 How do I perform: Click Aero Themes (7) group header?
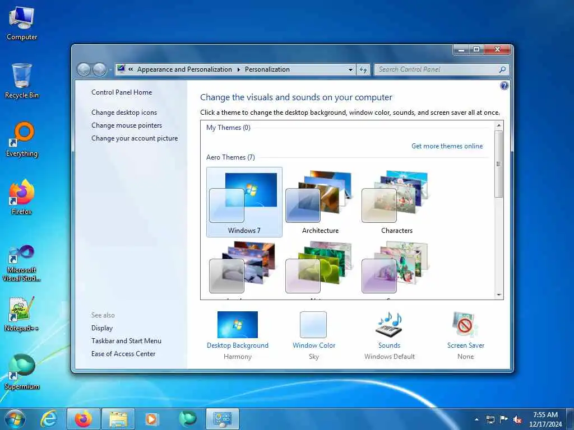pyautogui.click(x=230, y=157)
